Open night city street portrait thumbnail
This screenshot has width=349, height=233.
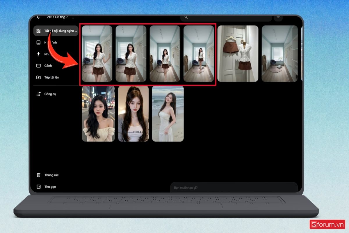point(98,114)
